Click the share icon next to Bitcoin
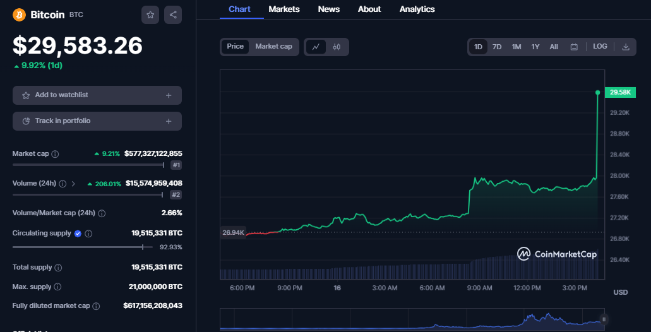This screenshot has width=651, height=332. [173, 15]
